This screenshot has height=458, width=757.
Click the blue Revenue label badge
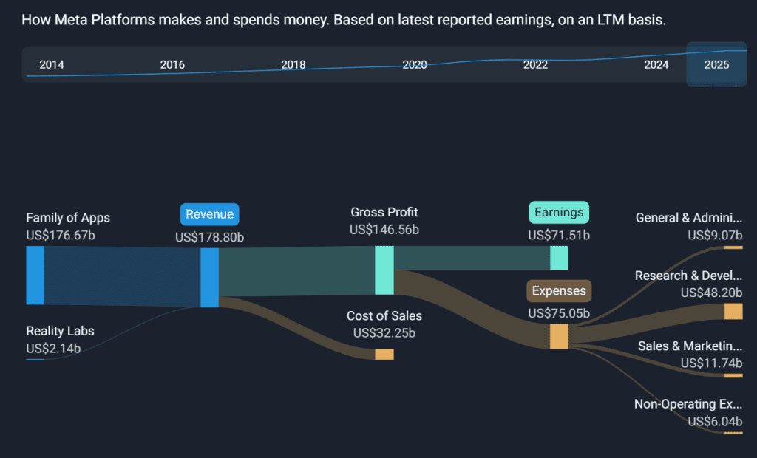pyautogui.click(x=210, y=215)
